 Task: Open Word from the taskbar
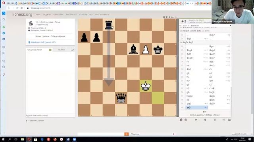coord(68,139)
